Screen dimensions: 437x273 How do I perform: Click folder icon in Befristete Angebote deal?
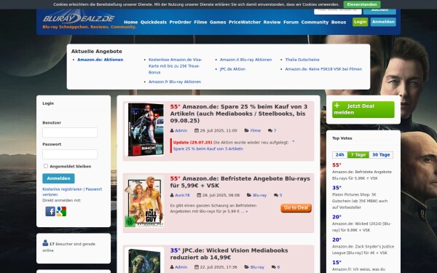(x=249, y=195)
